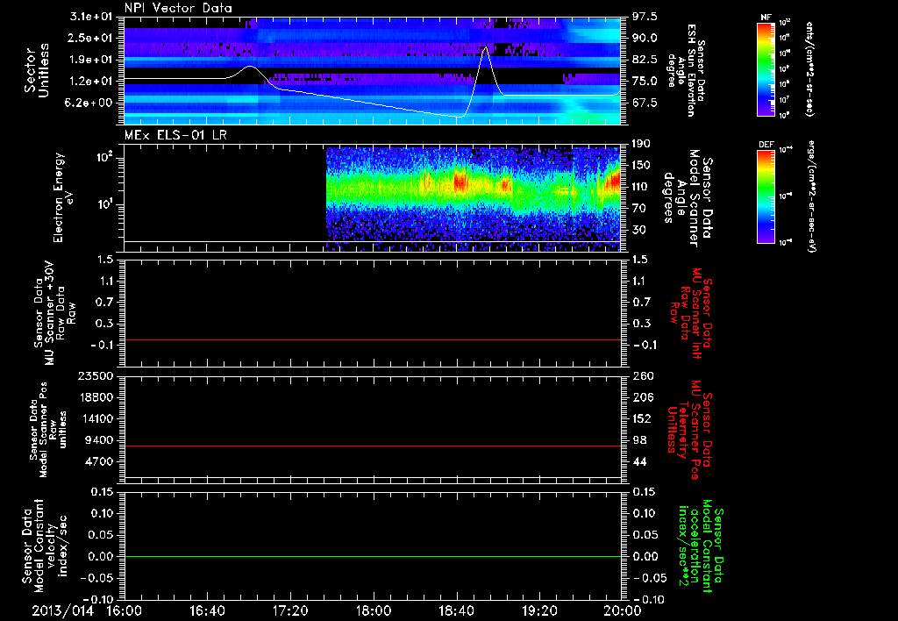Click the 'Electron Energy eV' axis title
898x621 pixels.
[x=63, y=197]
